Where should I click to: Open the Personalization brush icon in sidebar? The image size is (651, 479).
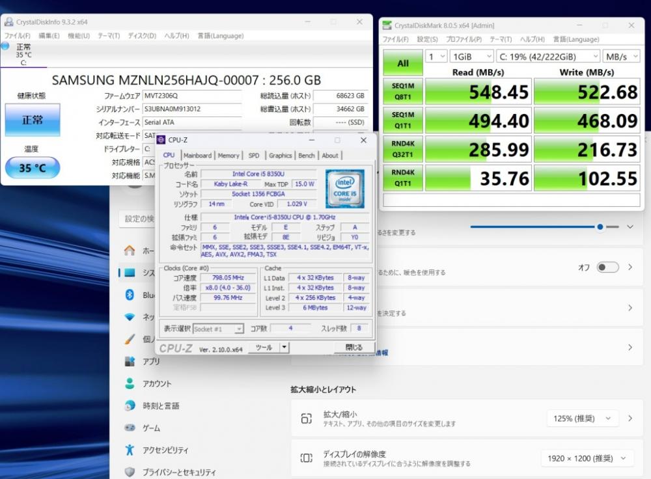click(130, 339)
